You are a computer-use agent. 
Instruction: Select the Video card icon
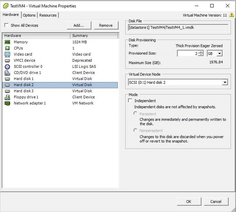pyautogui.click(x=7, y=54)
